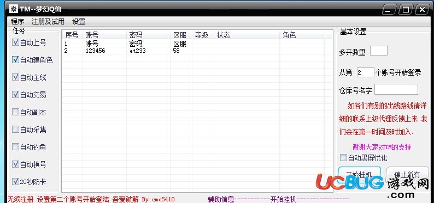Click the 角色 column header
The image size is (434, 203).
(x=302, y=35)
